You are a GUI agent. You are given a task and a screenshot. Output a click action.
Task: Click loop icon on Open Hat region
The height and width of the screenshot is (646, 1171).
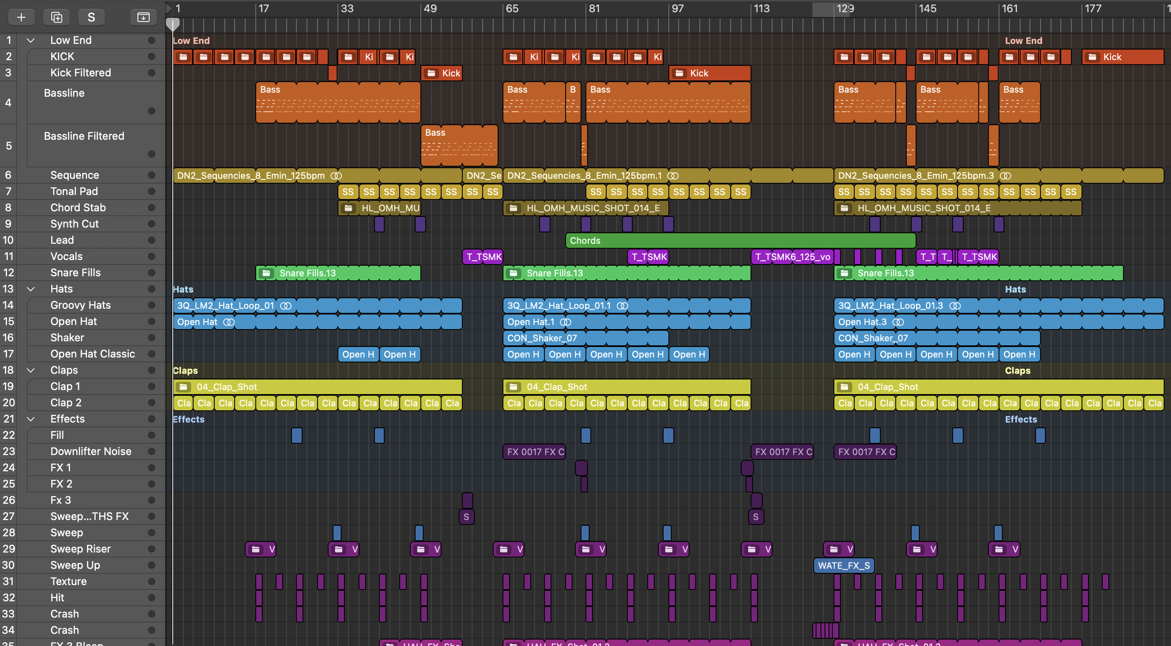[x=229, y=322]
